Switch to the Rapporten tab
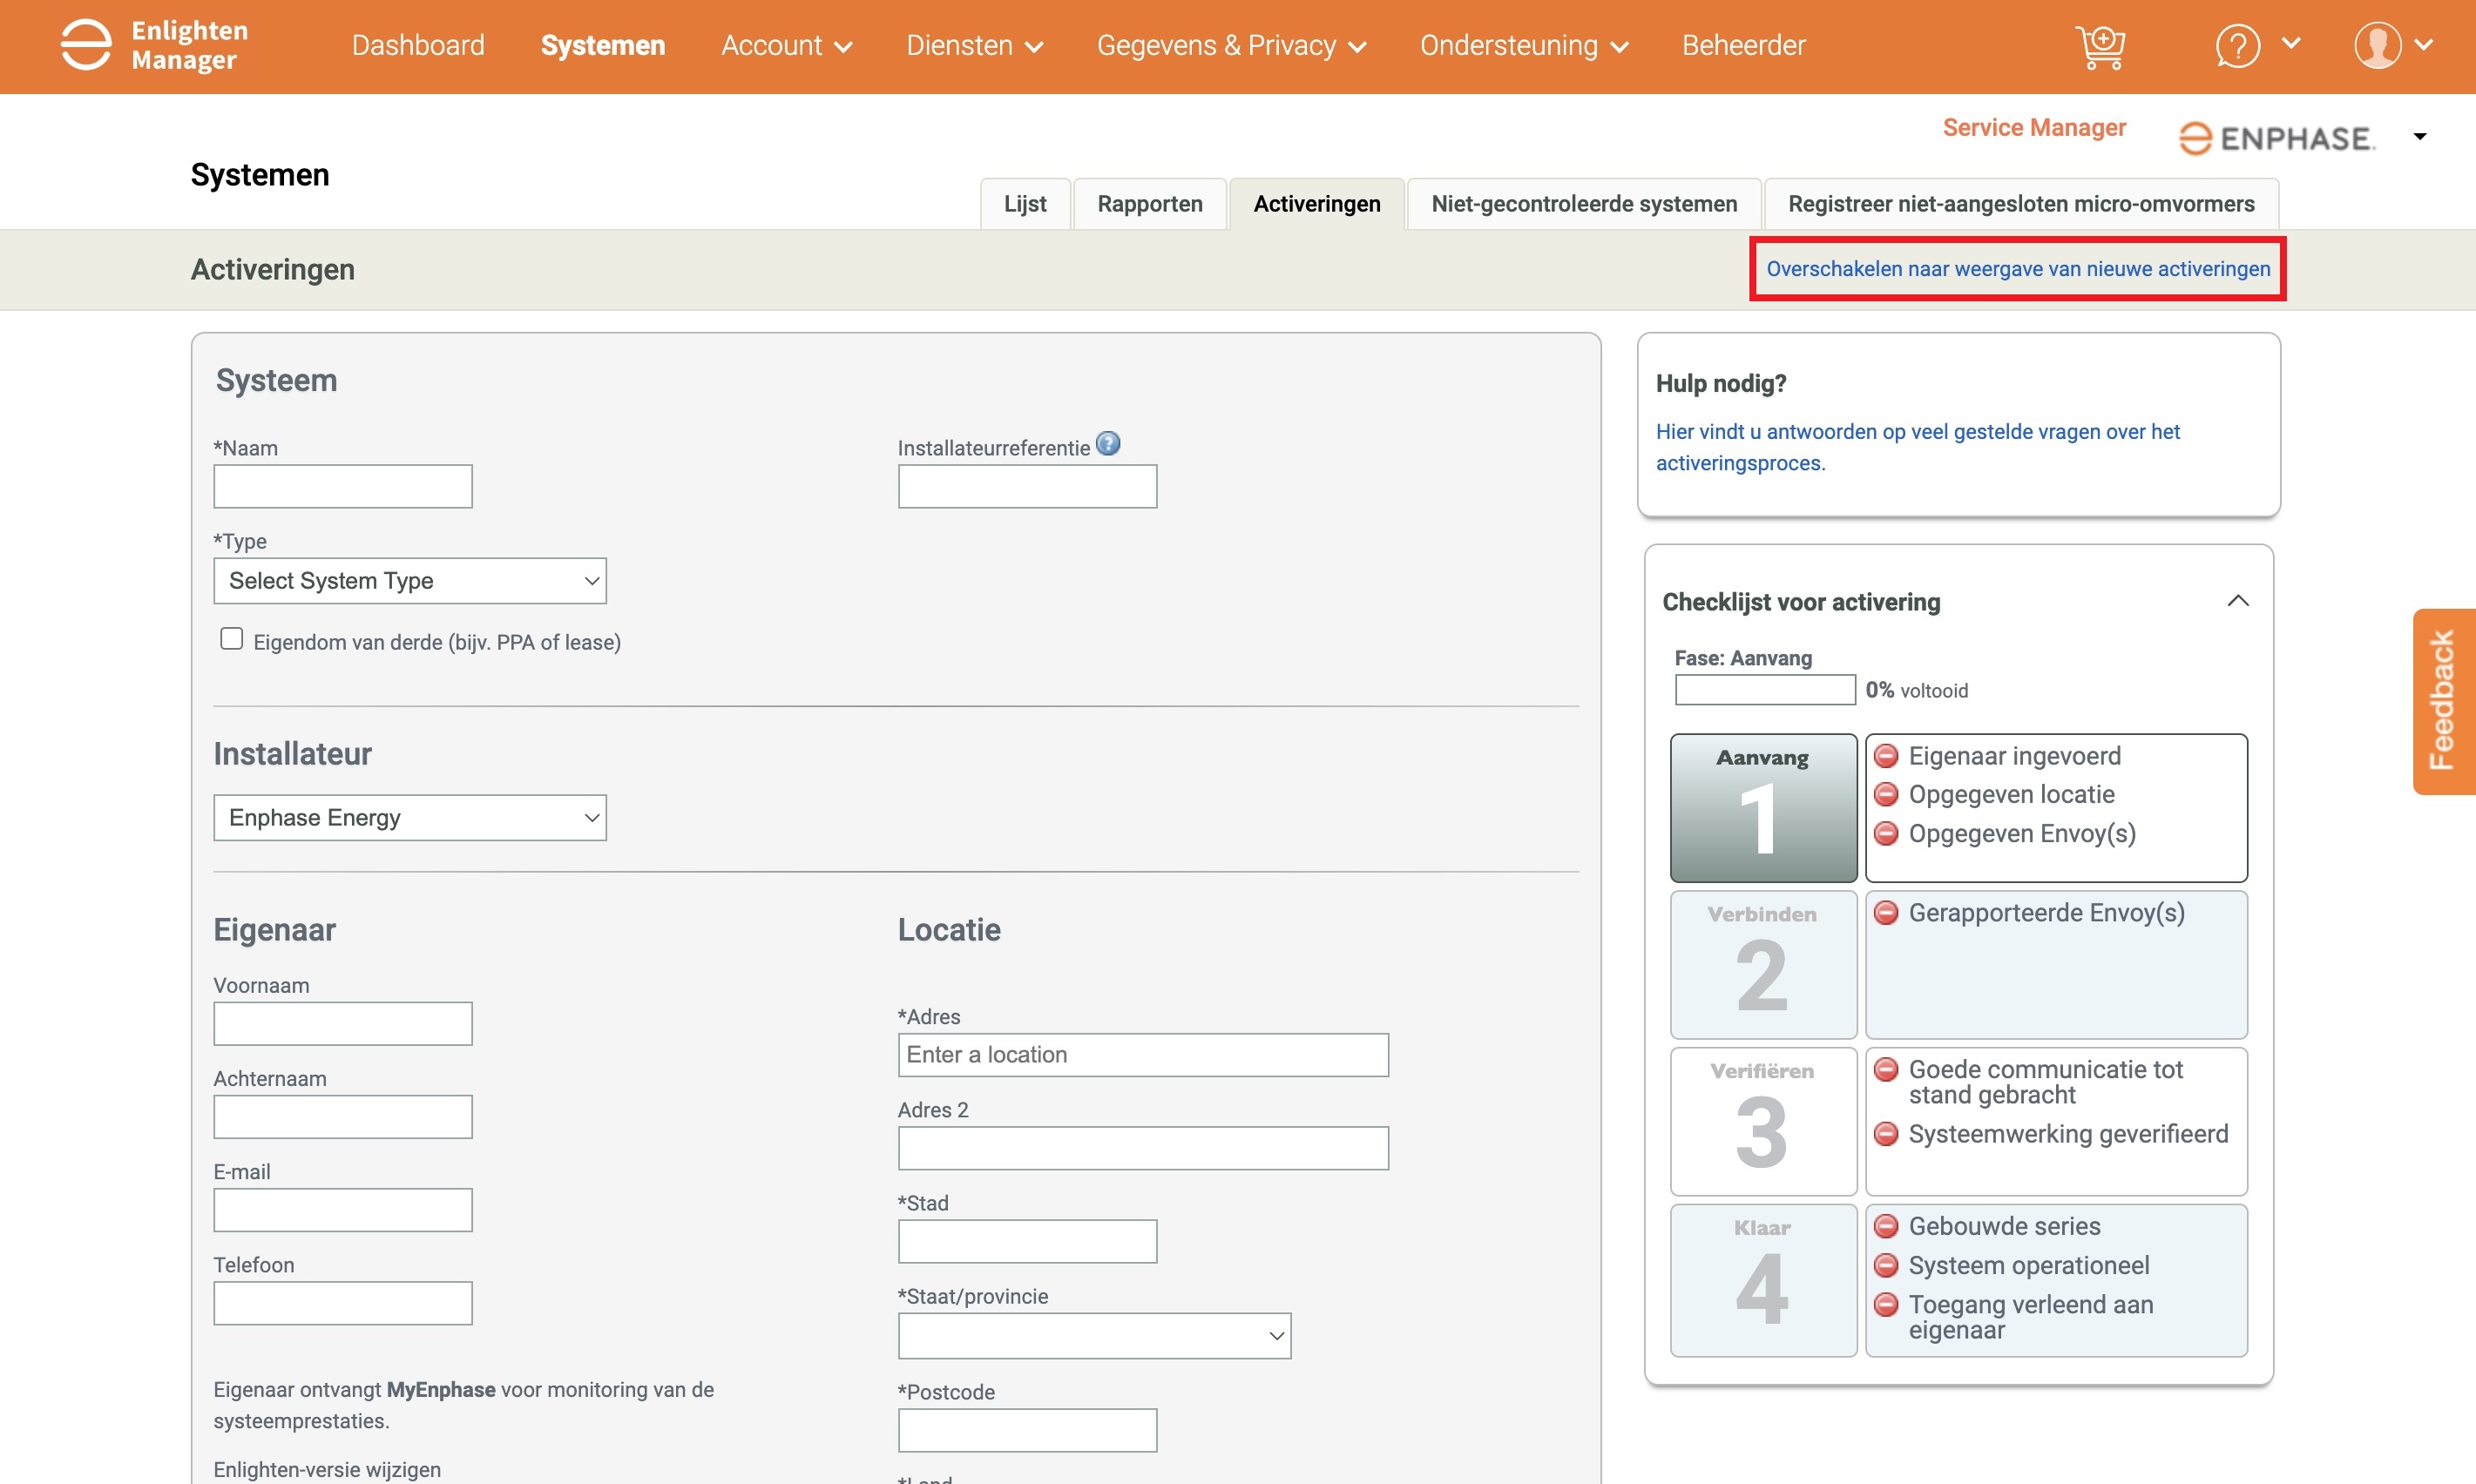This screenshot has width=2476, height=1484. pyautogui.click(x=1149, y=204)
